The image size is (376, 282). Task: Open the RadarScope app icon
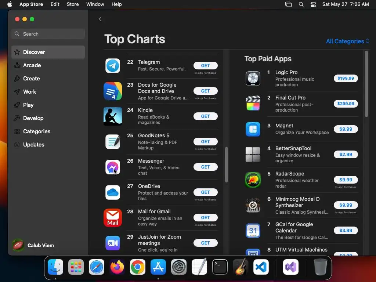253,180
